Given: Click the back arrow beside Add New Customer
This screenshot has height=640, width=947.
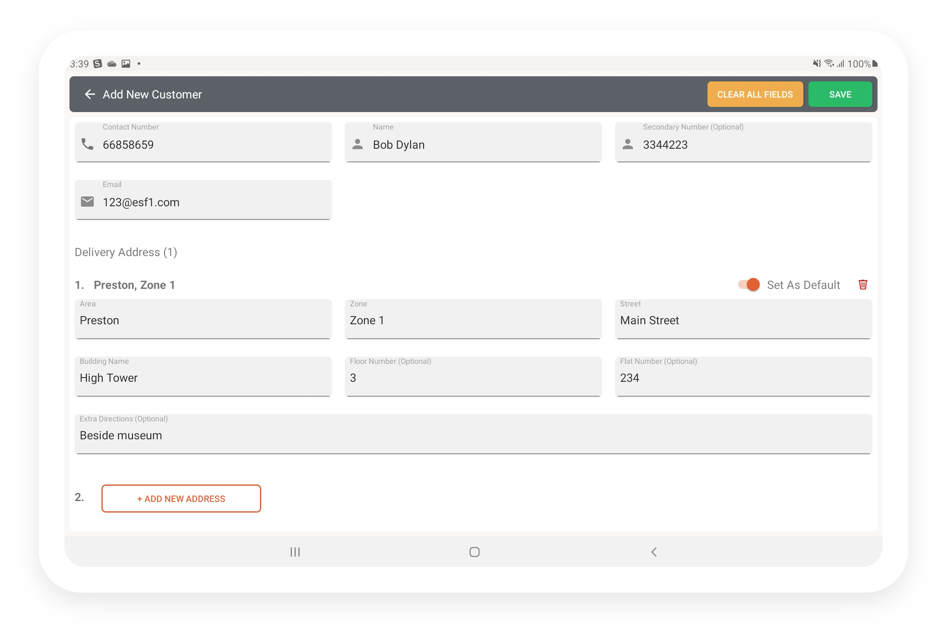Looking at the screenshot, I should pos(90,94).
